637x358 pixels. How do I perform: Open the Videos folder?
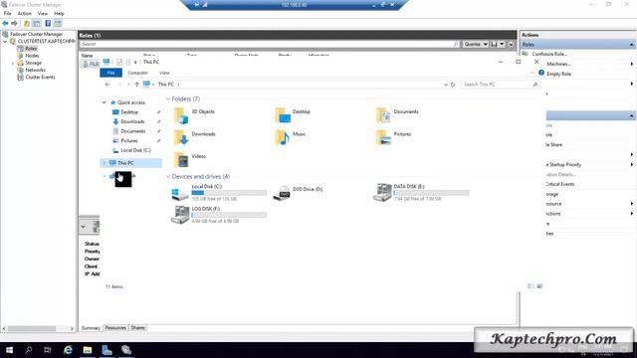[x=190, y=160]
